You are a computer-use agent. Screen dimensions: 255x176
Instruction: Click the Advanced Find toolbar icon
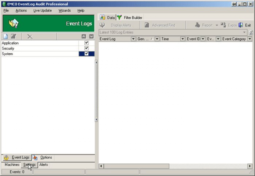pos(147,25)
